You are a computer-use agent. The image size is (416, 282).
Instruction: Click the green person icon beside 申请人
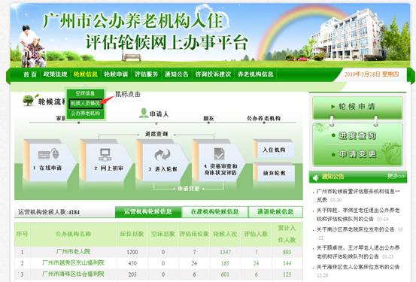click(x=144, y=114)
